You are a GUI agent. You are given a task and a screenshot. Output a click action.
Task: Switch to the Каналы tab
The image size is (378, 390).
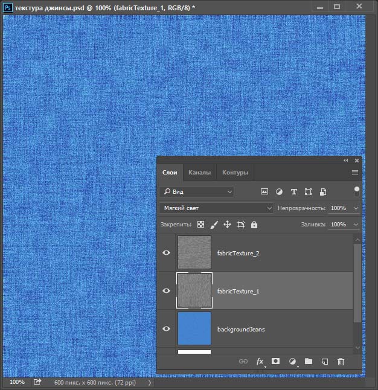point(200,173)
